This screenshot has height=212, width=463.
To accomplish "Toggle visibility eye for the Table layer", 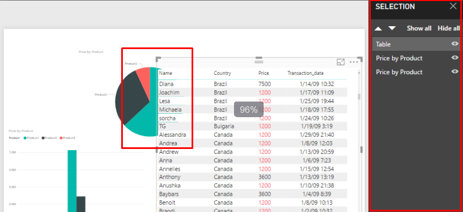I will click(455, 44).
